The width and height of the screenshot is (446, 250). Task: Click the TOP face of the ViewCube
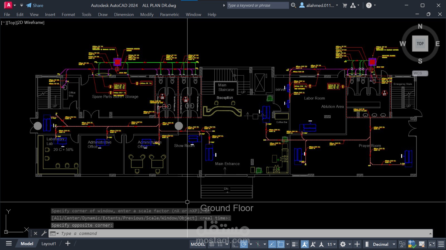tap(420, 44)
